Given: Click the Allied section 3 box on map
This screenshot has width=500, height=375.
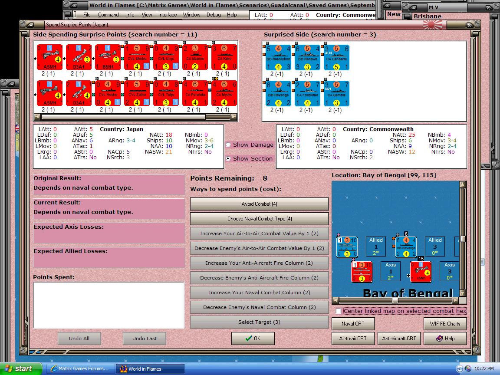Looking at the screenshot, I should point(435,246).
